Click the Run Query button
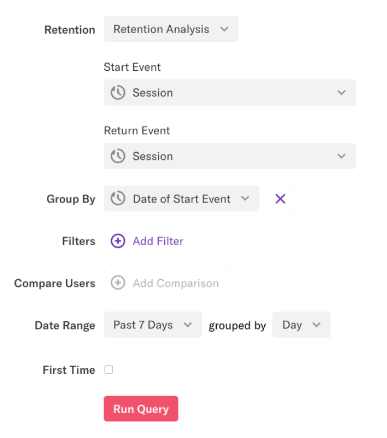 [x=141, y=409]
